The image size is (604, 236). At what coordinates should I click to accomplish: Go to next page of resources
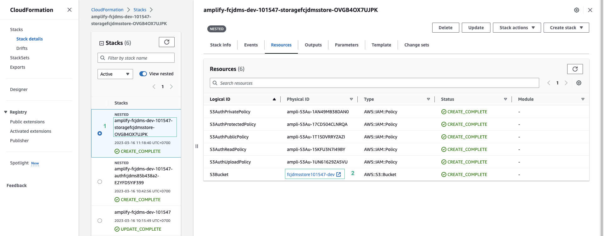click(566, 83)
